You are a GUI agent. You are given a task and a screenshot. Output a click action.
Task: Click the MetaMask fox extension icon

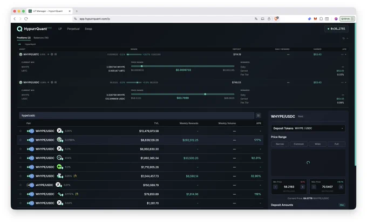tap(315, 19)
